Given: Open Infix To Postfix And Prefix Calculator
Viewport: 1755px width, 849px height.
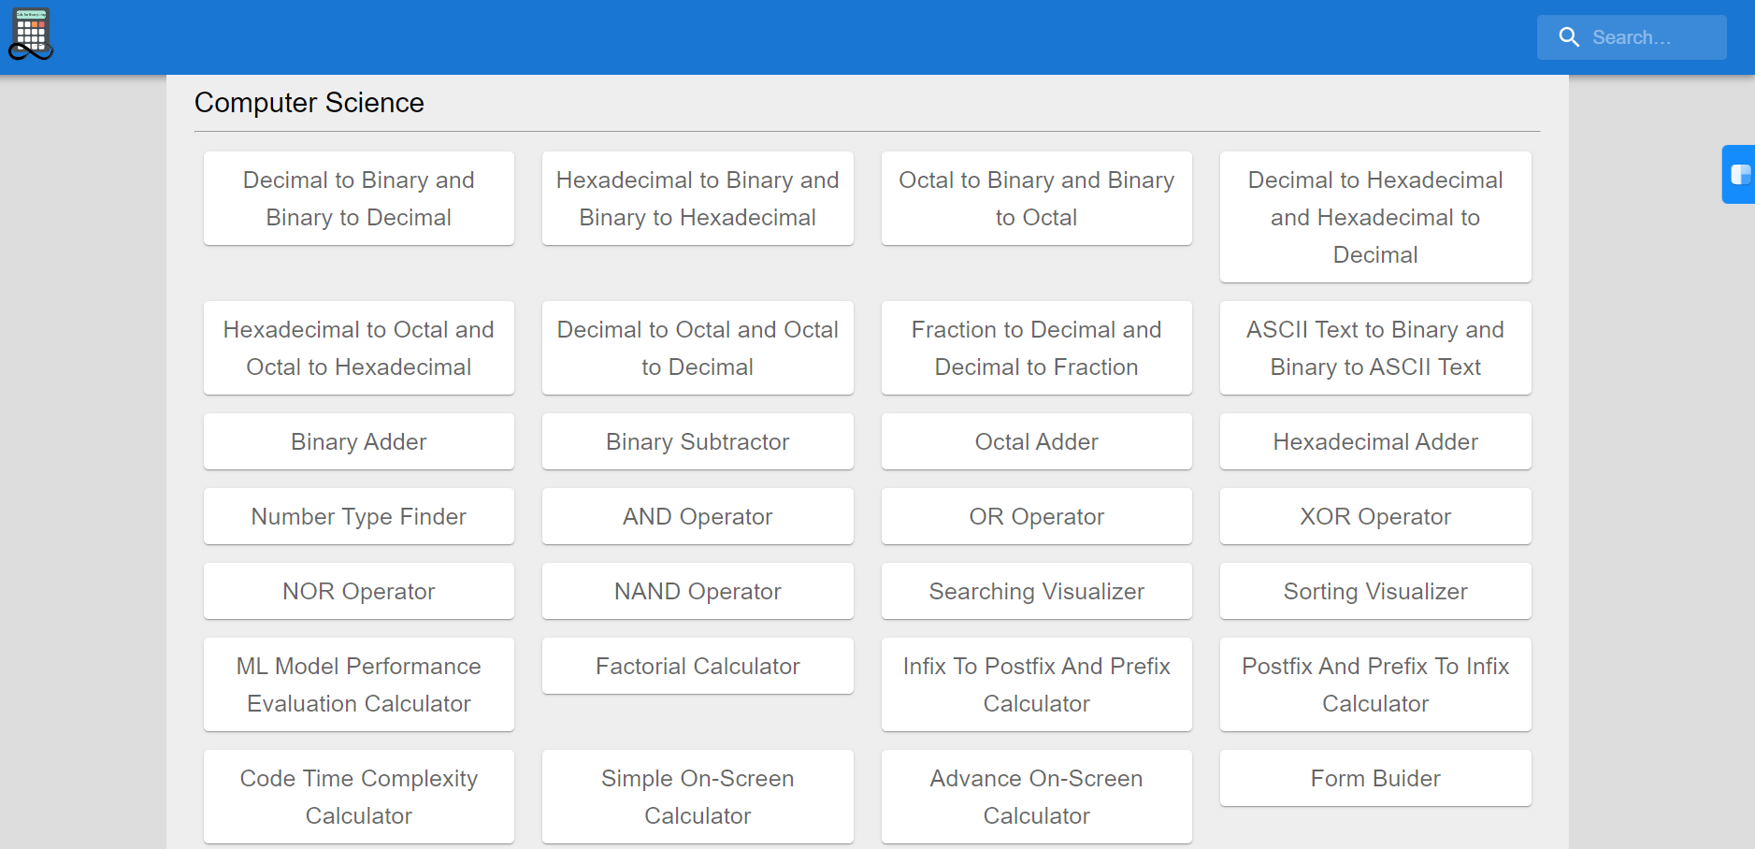Looking at the screenshot, I should (1037, 684).
